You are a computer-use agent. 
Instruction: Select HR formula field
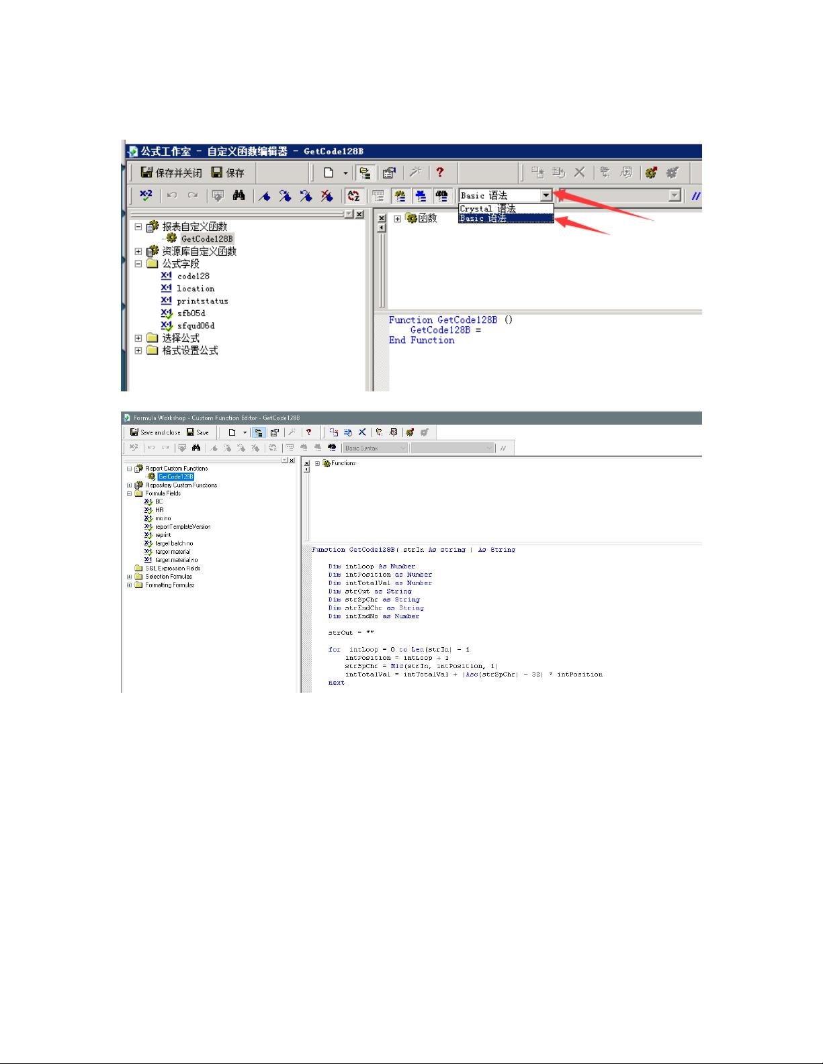(x=159, y=510)
